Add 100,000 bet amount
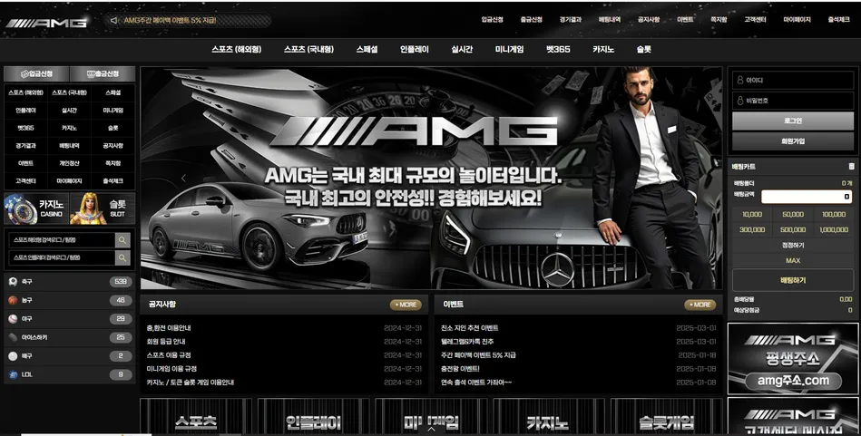The height and width of the screenshot is (436, 861). coord(833,215)
